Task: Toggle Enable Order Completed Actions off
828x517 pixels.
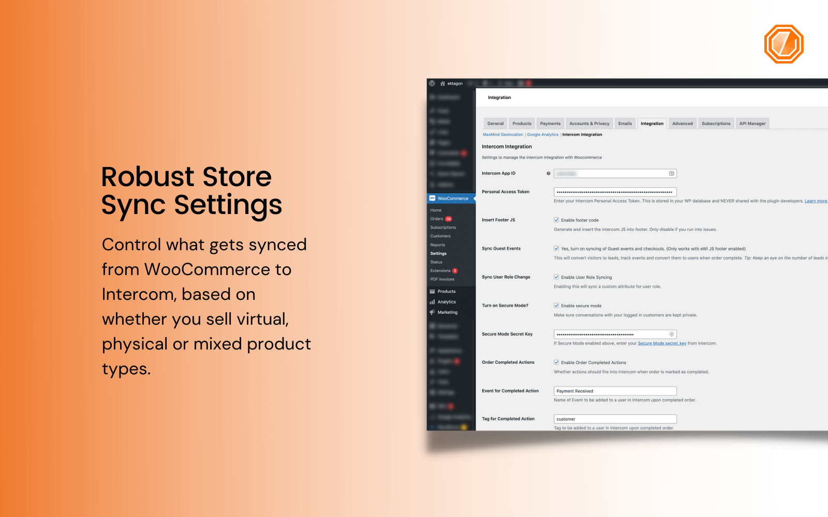Action: [555, 362]
